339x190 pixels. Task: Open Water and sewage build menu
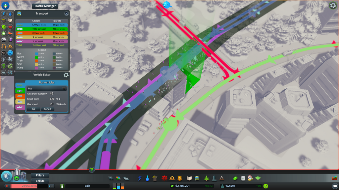tap(147, 178)
